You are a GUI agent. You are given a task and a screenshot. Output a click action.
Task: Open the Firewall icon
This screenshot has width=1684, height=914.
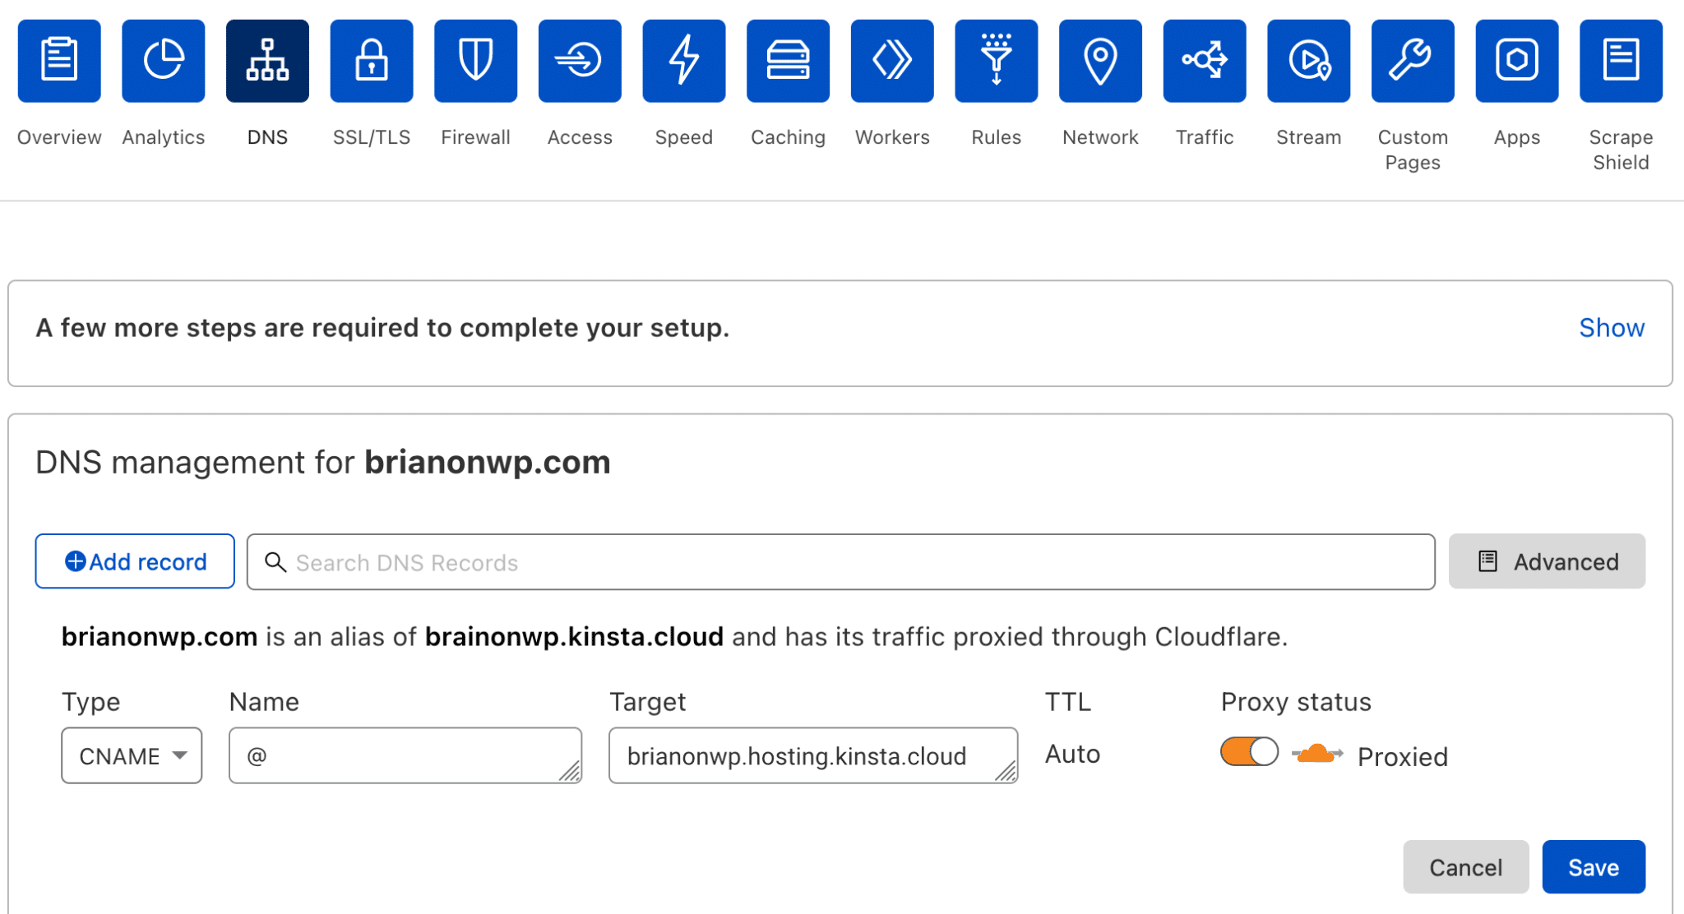[475, 60]
